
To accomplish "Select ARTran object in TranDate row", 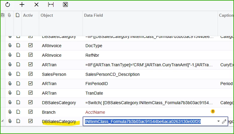I will coord(61,93).
